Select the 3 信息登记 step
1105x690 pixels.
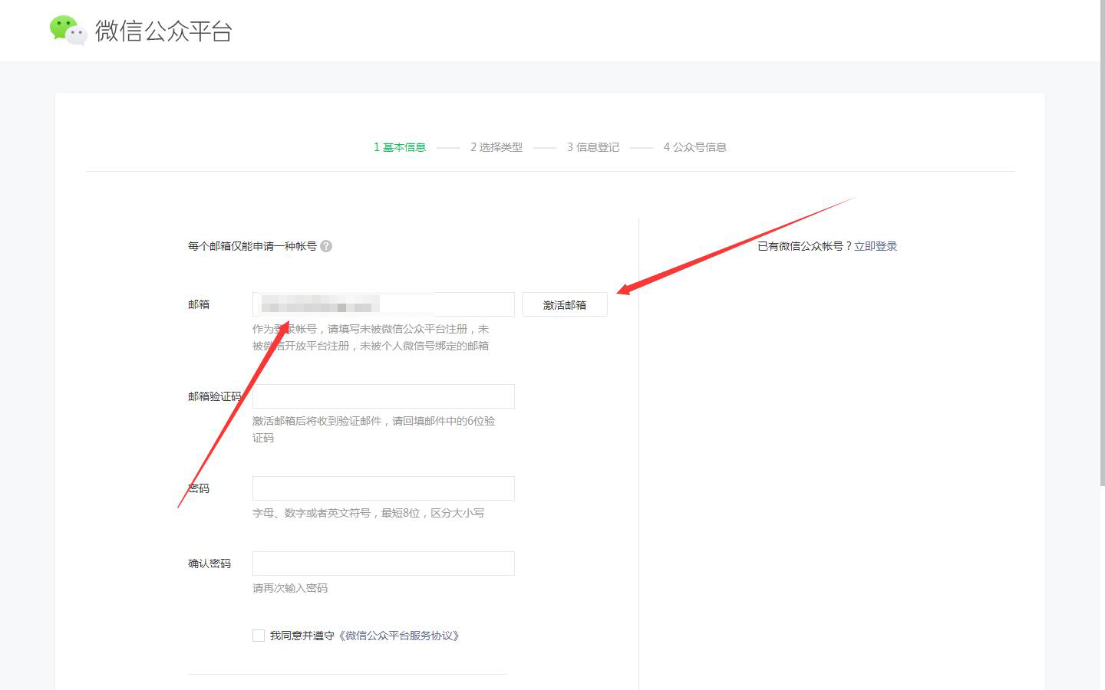pos(592,147)
